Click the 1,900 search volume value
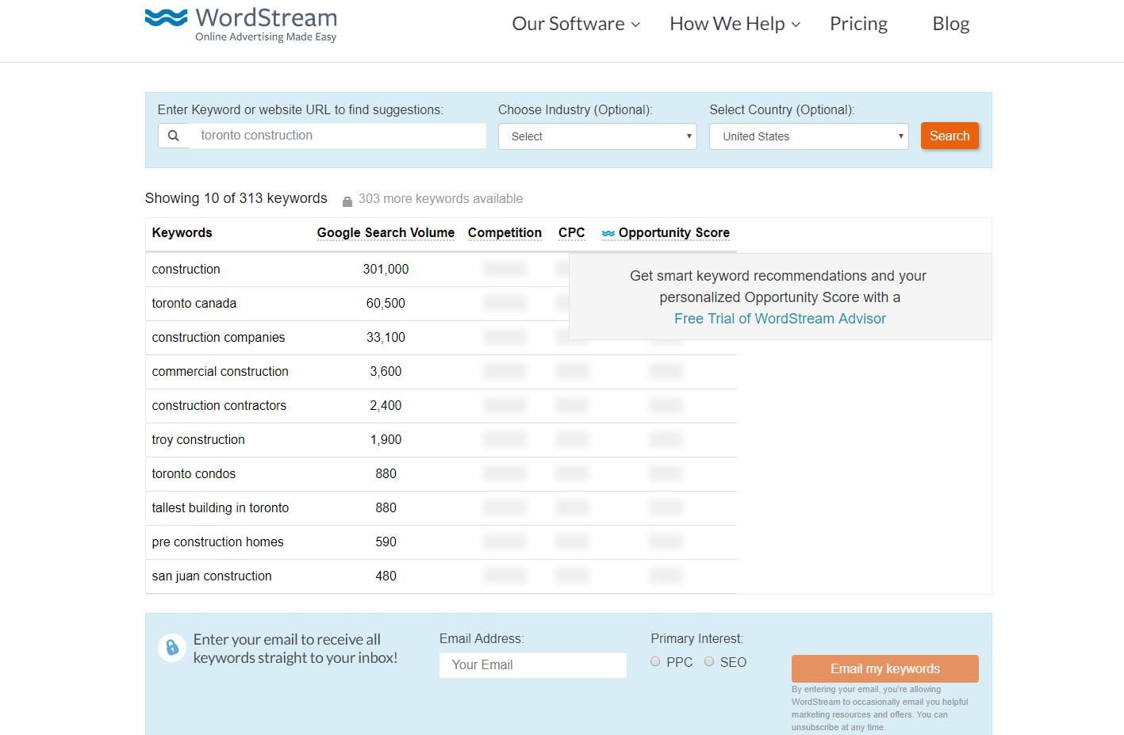Screen dimensions: 1124x735 tap(386, 440)
